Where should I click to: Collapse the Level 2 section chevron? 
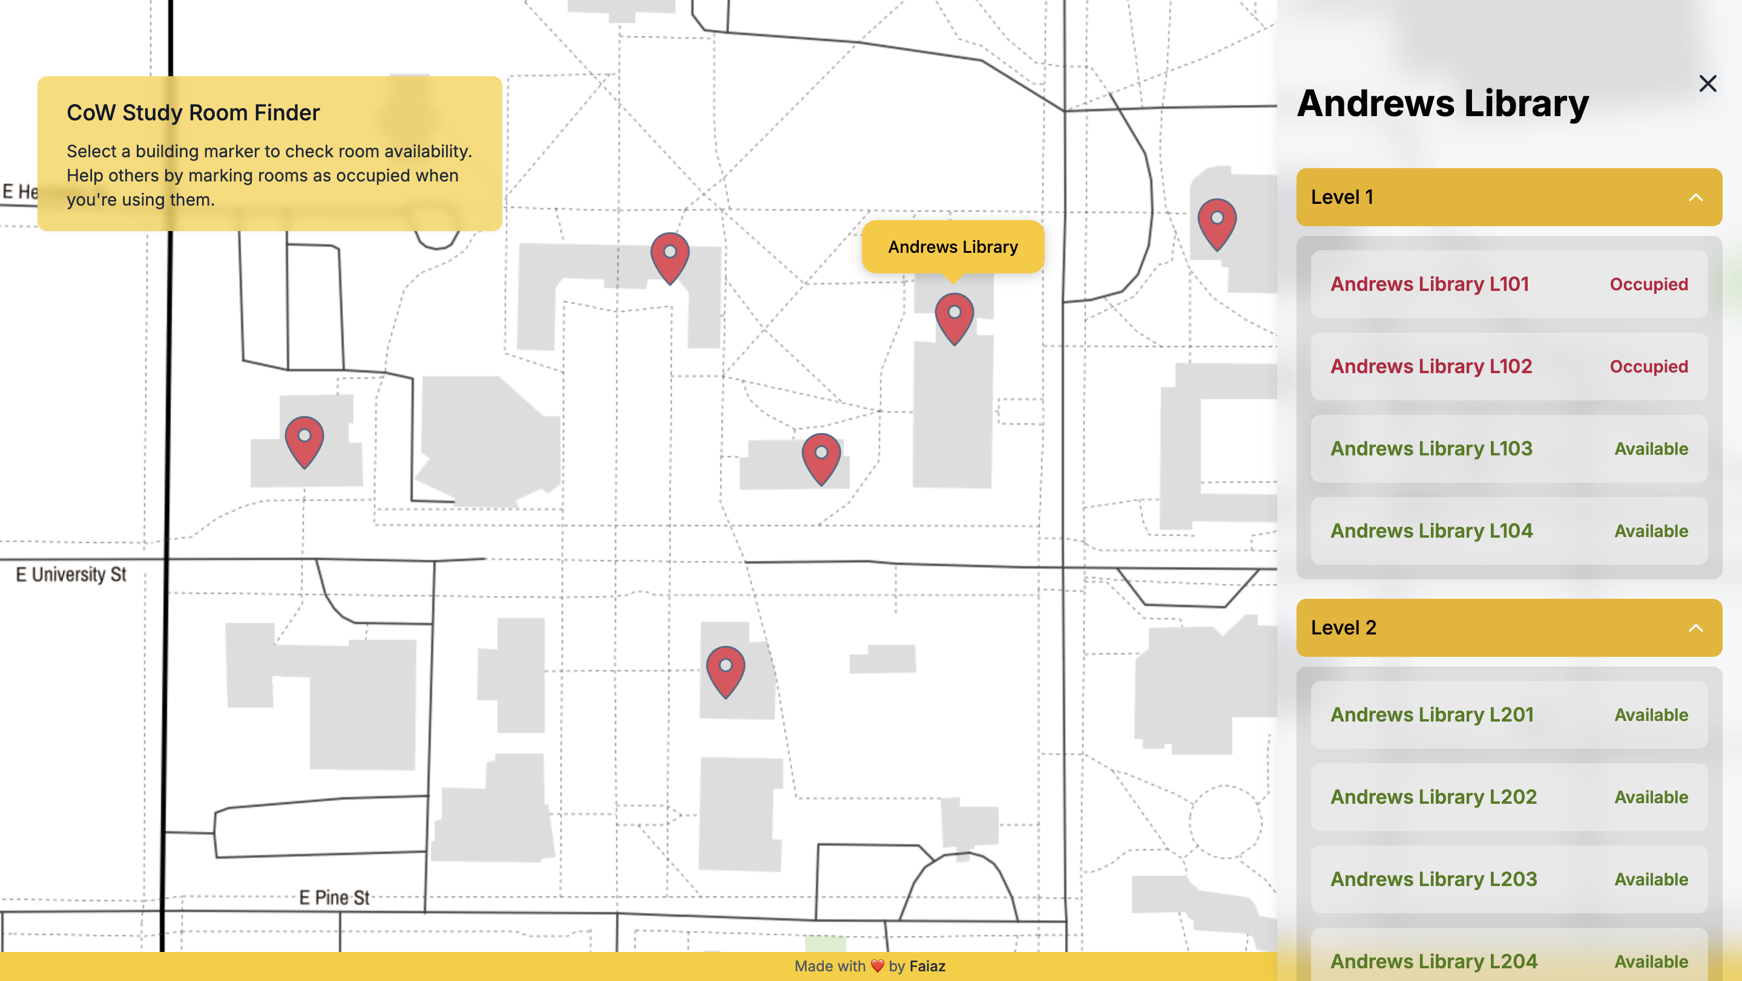[1695, 628]
